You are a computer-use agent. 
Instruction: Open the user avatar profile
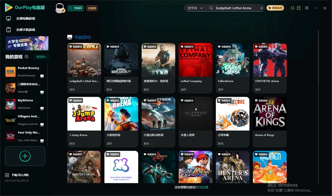60,8
